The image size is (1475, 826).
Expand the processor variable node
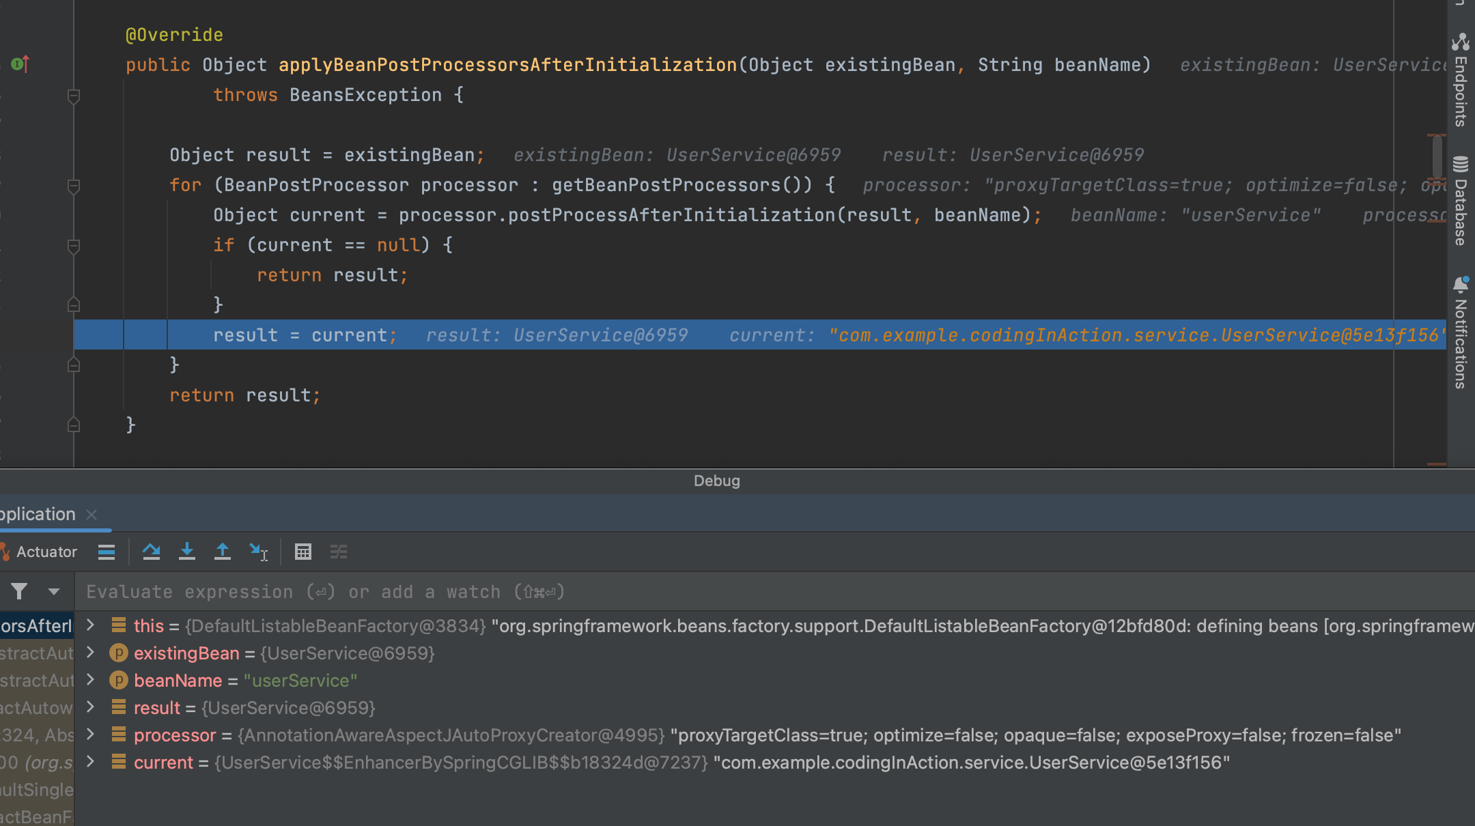tap(90, 735)
